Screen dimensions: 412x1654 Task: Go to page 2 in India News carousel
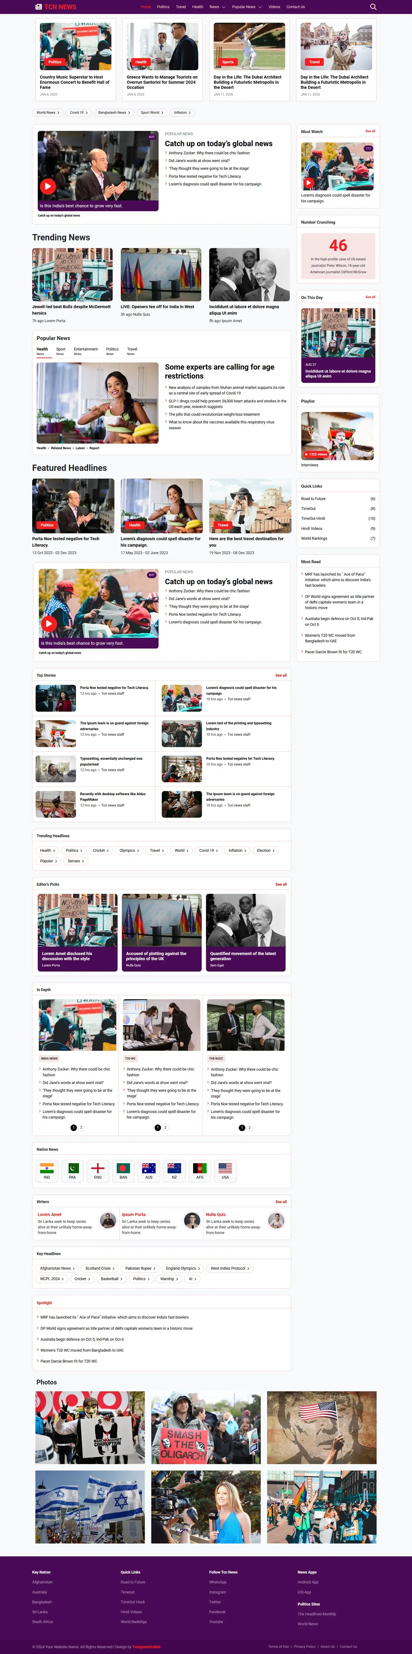pyautogui.click(x=81, y=1128)
